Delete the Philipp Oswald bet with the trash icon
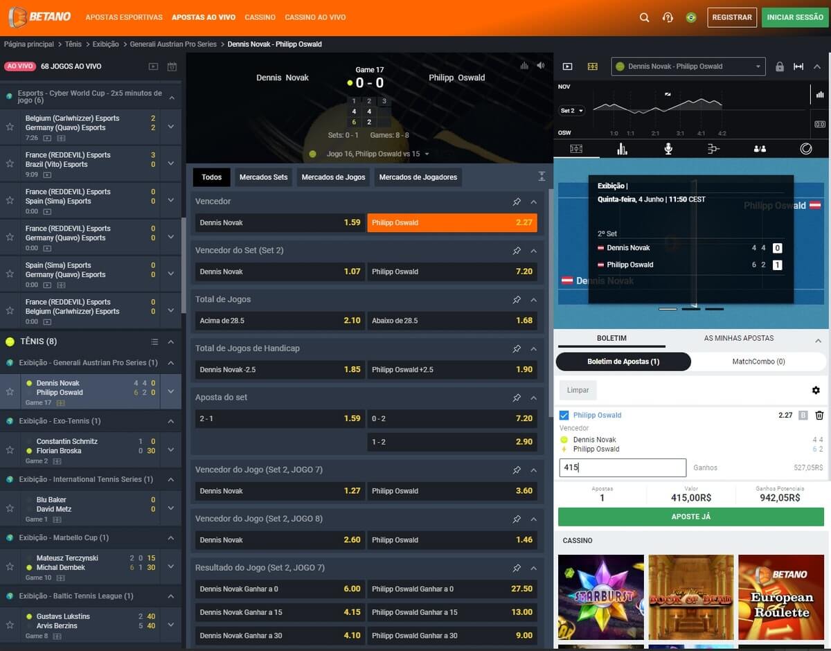Screen dimensions: 831x651 click(819, 416)
